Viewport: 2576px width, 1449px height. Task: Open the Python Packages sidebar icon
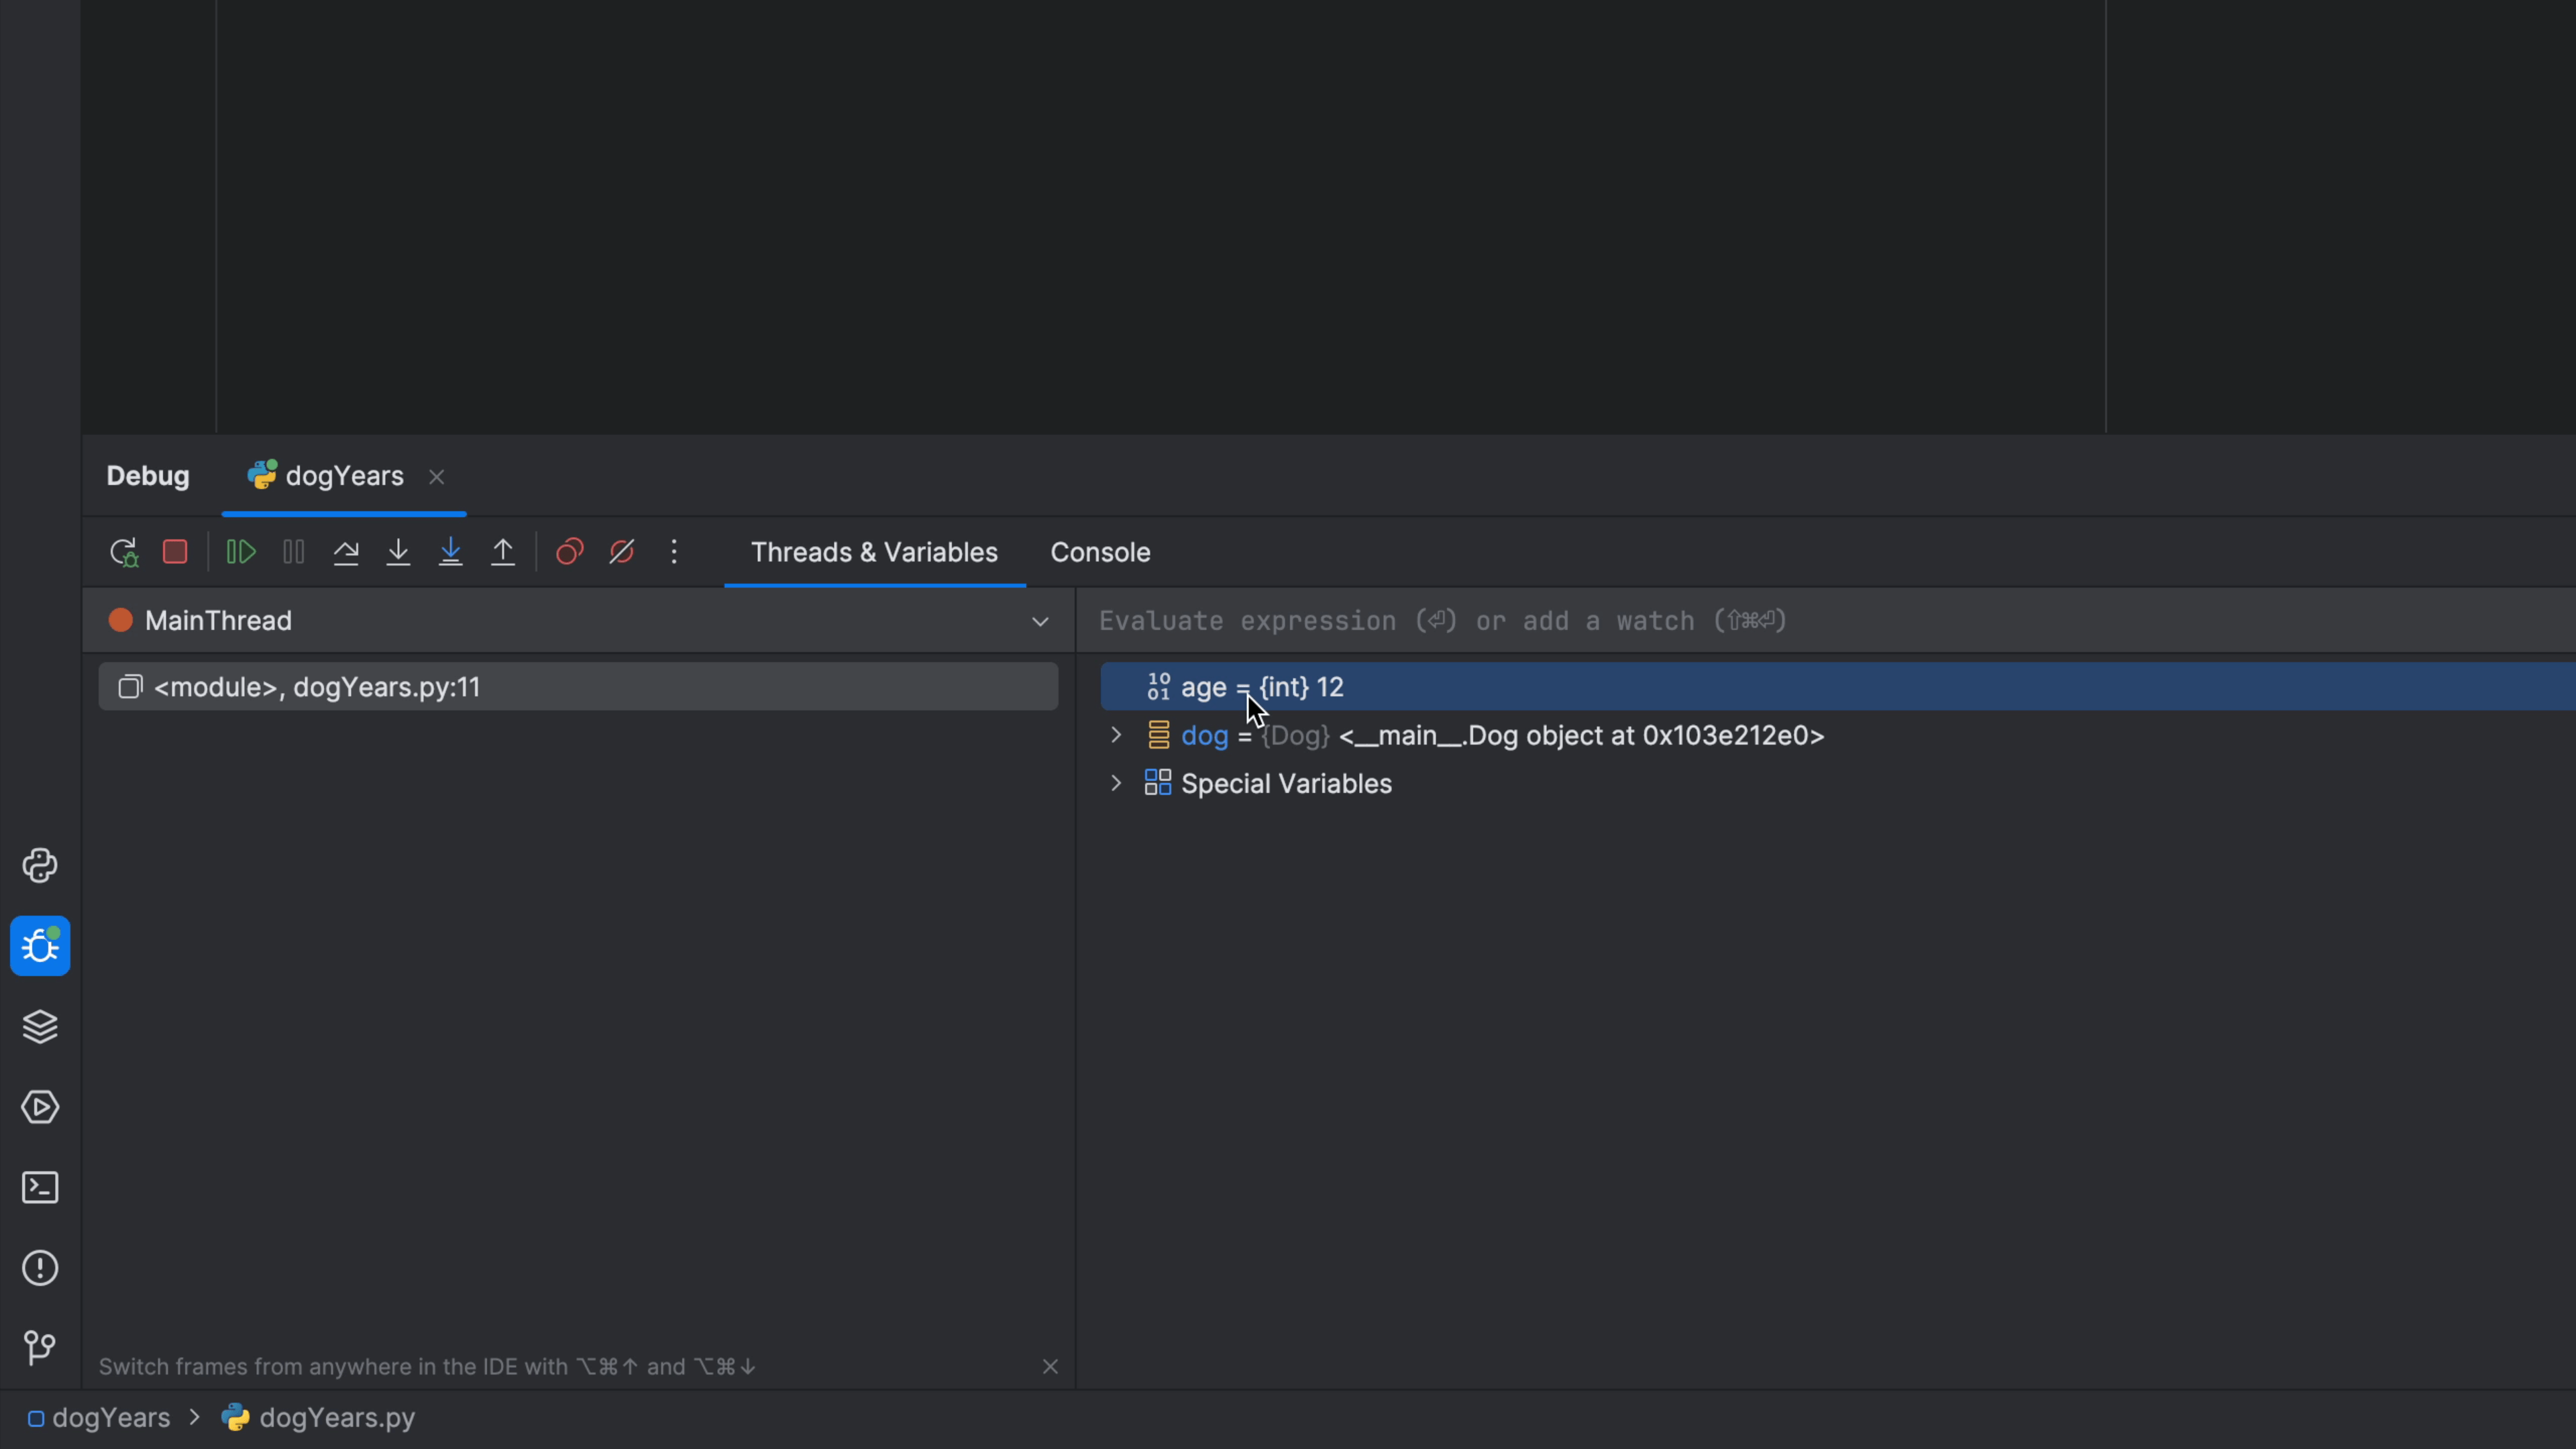pyautogui.click(x=40, y=865)
